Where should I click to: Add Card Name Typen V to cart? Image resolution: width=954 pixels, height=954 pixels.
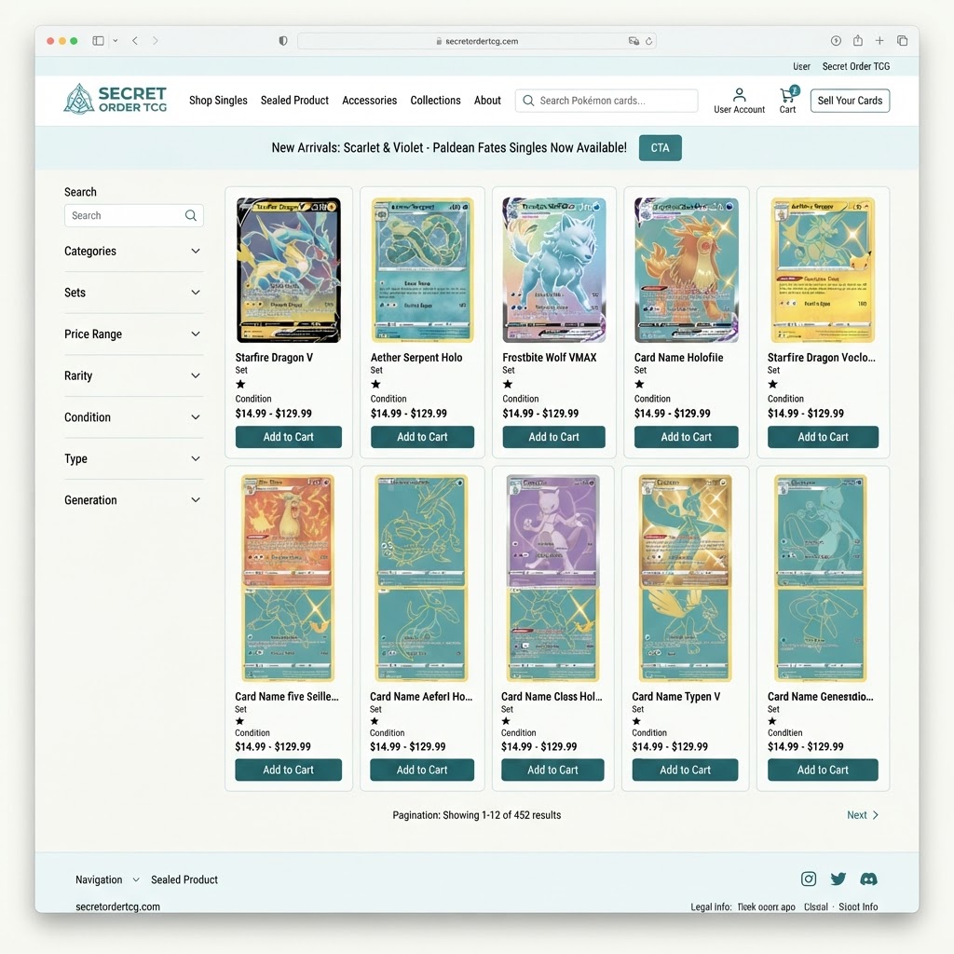click(685, 770)
